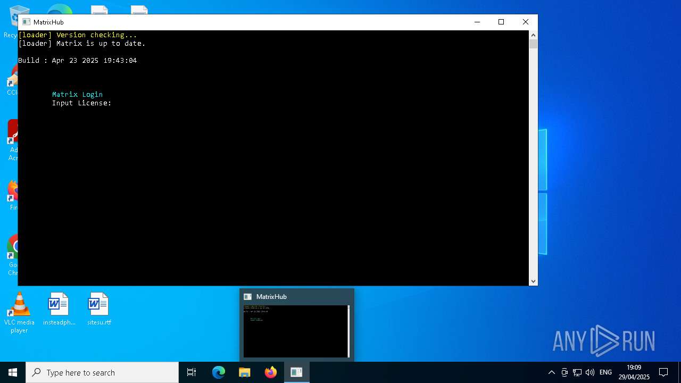
Task: Open the volume control tray icon
Action: 590,372
